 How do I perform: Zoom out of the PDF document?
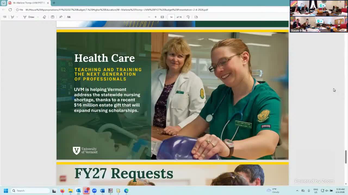click(149, 17)
